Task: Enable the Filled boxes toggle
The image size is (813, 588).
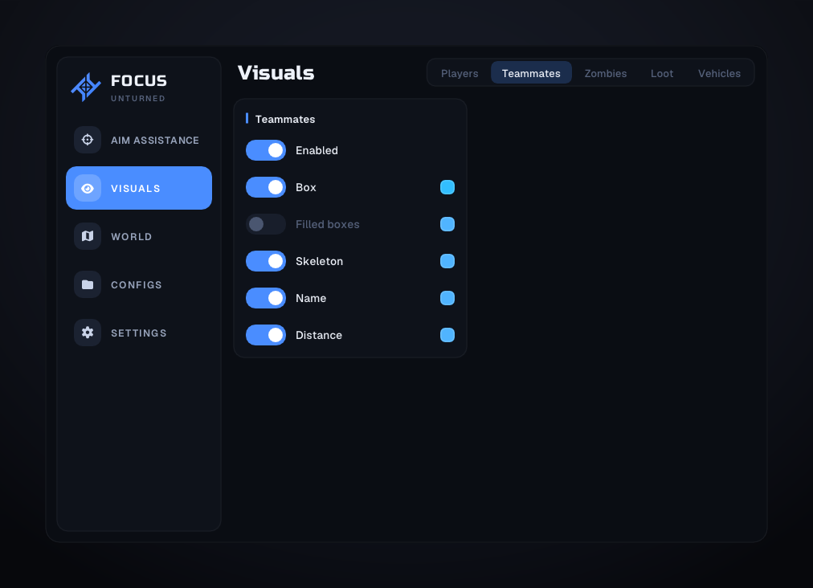Action: [265, 224]
